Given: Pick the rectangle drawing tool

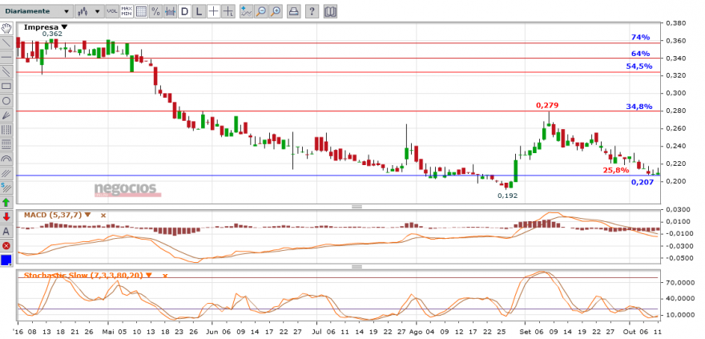Looking at the screenshot, I should pyautogui.click(x=6, y=86).
